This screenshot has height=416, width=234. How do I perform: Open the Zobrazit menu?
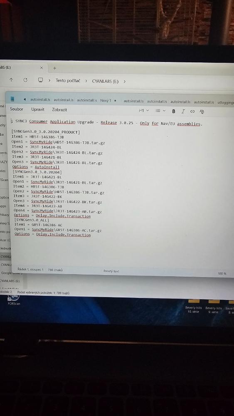[59, 109]
